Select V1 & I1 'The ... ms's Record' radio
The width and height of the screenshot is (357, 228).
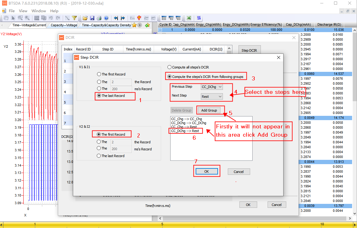click(99, 88)
